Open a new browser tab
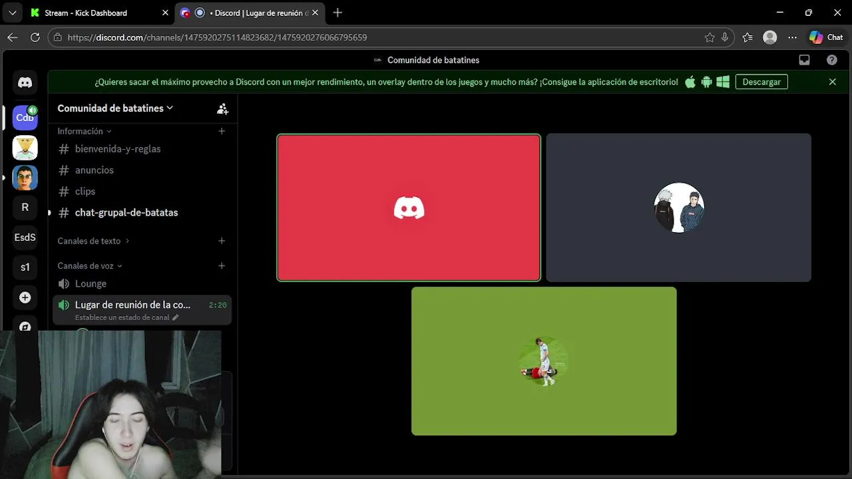 point(337,13)
